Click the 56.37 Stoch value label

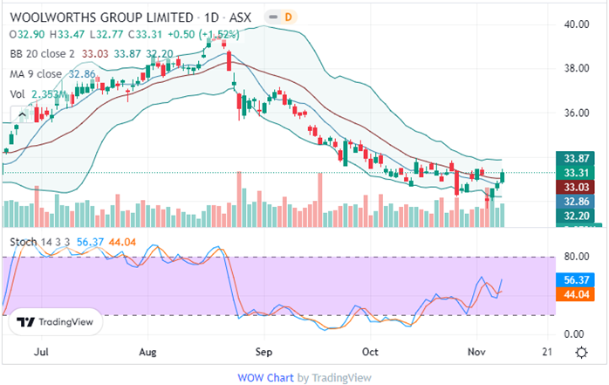tap(575, 281)
